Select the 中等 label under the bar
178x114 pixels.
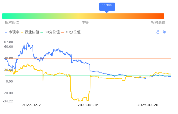click(x=85, y=22)
